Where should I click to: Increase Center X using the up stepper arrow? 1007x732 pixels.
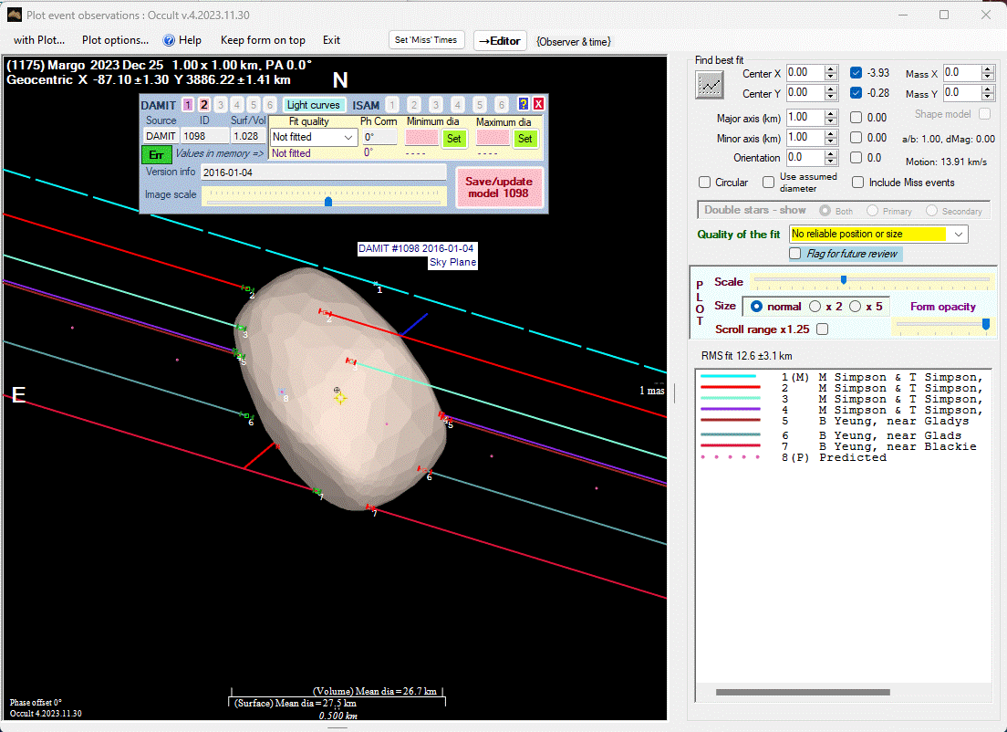[x=830, y=68]
